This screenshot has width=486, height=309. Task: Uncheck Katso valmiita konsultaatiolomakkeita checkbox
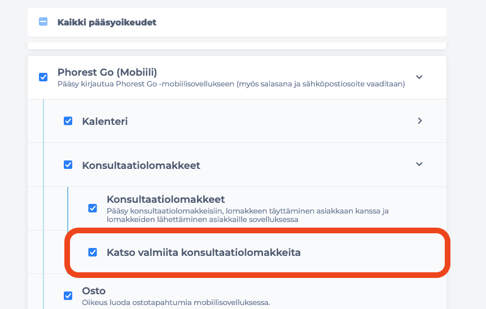(x=93, y=252)
